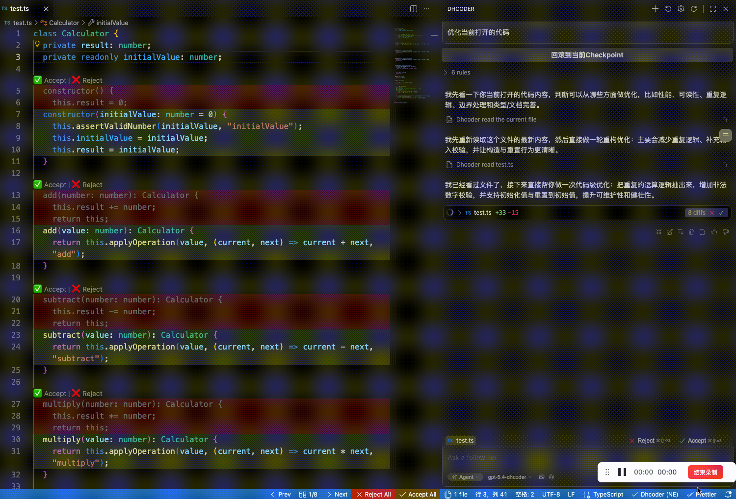Open DHCODER settings gear

pos(681,9)
